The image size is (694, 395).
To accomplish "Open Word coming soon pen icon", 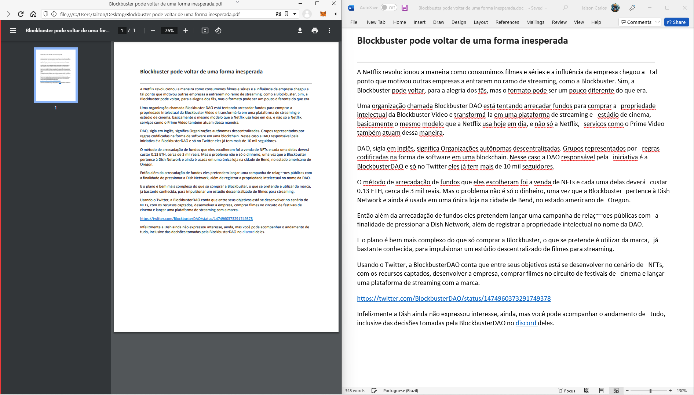I will click(632, 8).
